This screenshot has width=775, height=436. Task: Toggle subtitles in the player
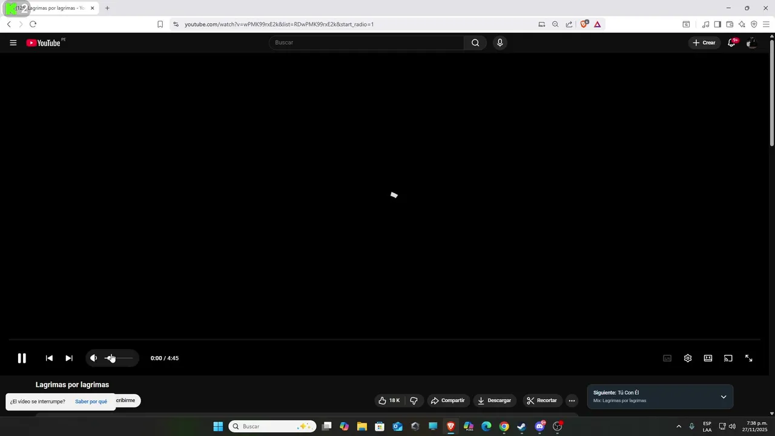(x=667, y=358)
